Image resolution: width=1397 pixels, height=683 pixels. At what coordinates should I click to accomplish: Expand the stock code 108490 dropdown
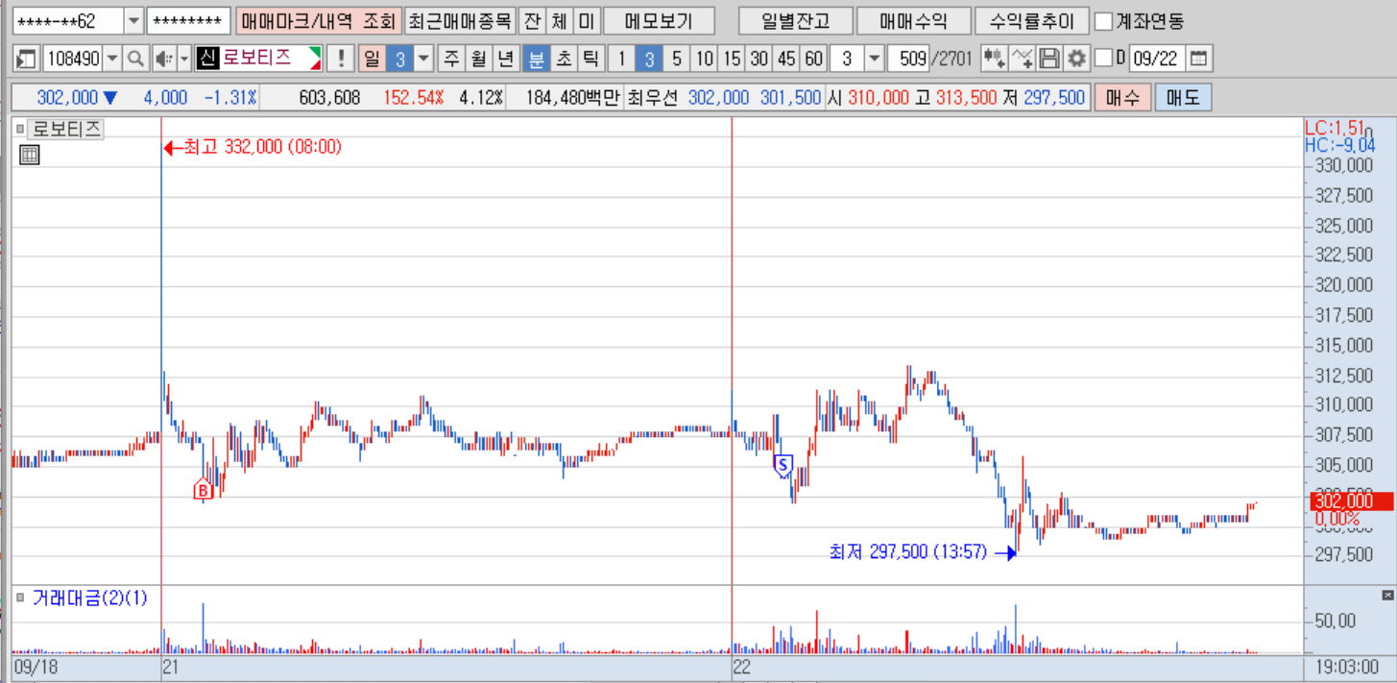pos(113,59)
